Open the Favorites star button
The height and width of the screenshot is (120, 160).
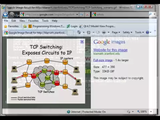point(11,26)
